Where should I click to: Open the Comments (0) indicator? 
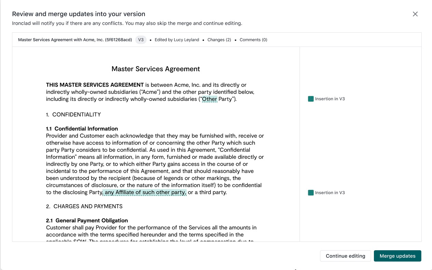253,40
